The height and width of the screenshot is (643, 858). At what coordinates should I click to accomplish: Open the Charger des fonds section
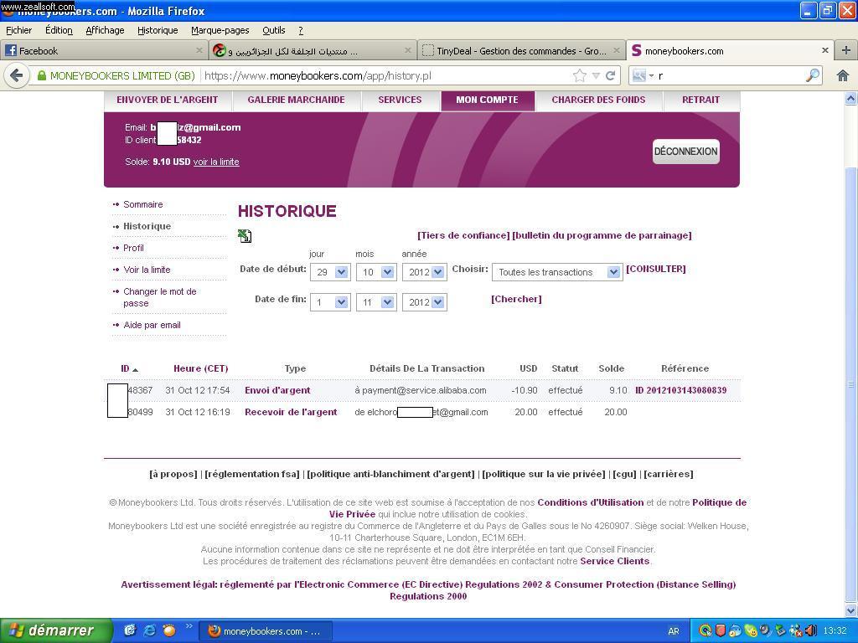[598, 100]
